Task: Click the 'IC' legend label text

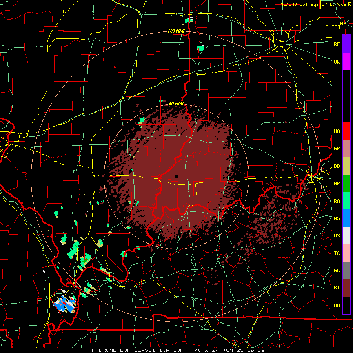Action: pos(337,253)
